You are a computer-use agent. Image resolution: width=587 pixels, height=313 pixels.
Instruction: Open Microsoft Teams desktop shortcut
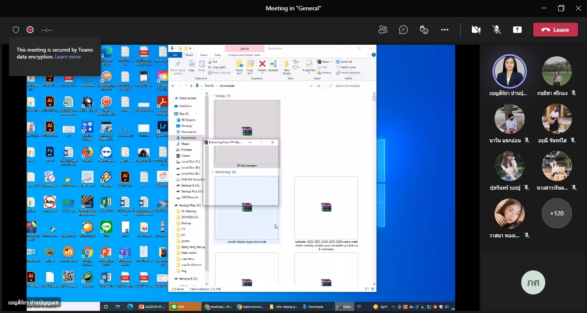point(125,255)
